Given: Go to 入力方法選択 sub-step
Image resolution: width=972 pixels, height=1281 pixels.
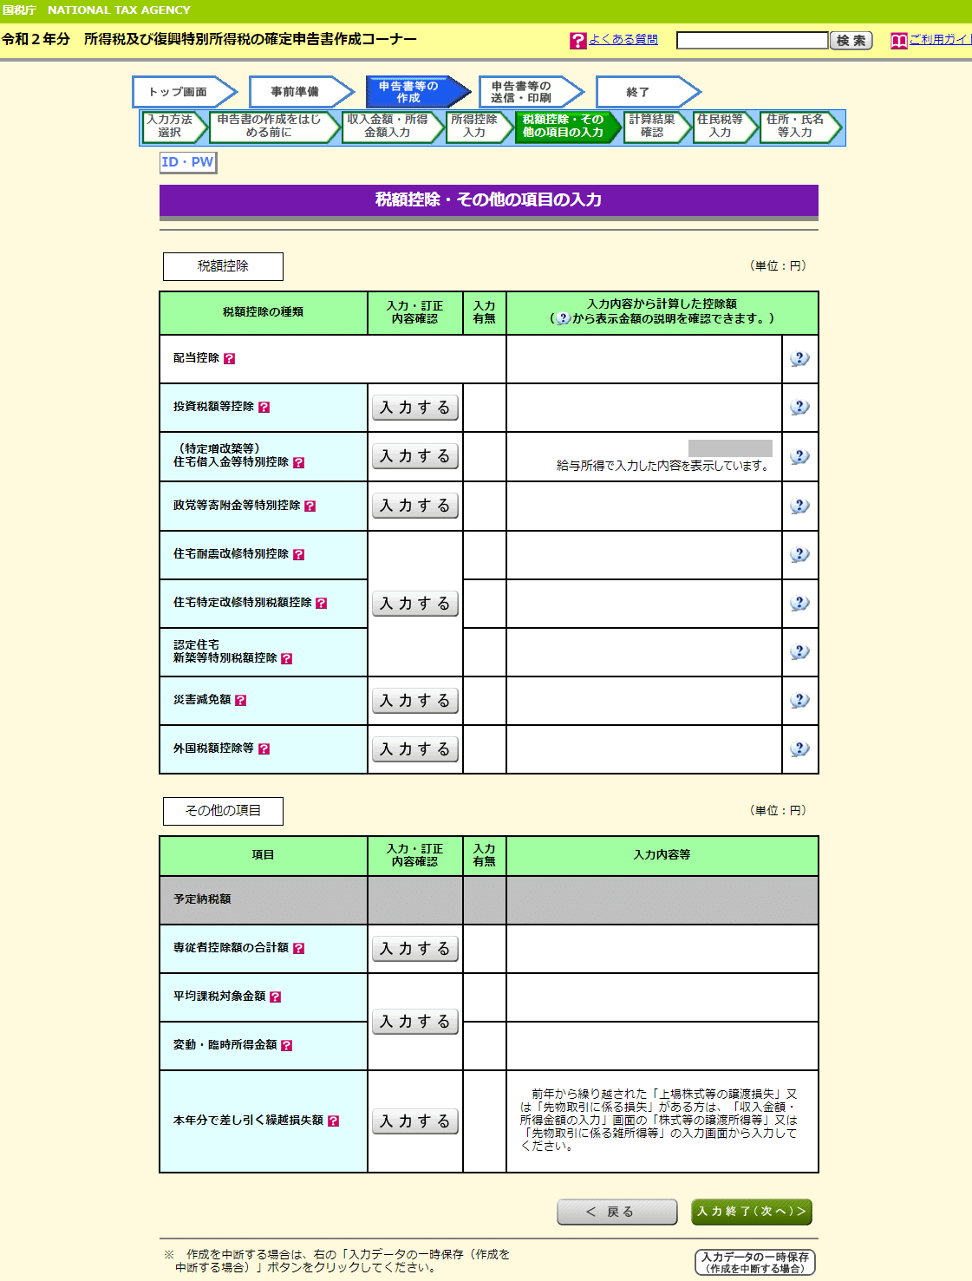Looking at the screenshot, I should tap(174, 127).
